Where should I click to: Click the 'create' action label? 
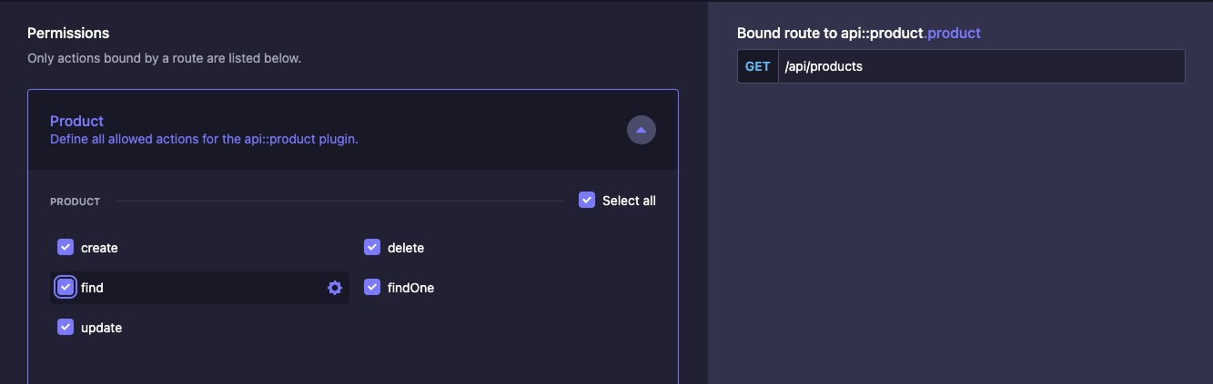(x=99, y=248)
